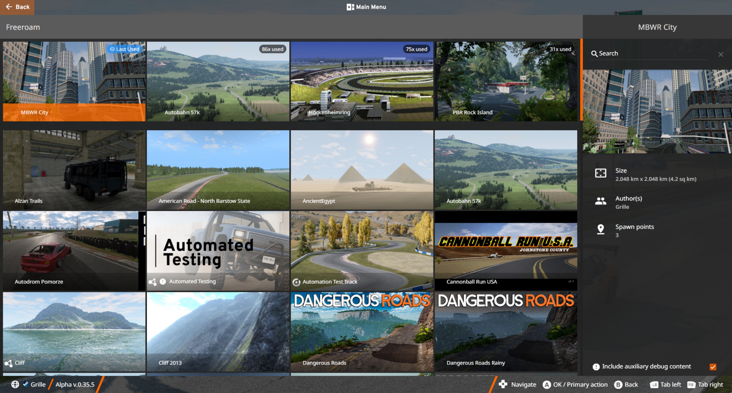Image resolution: width=732 pixels, height=393 pixels.
Task: Click the Back arrow icon
Action: point(9,7)
